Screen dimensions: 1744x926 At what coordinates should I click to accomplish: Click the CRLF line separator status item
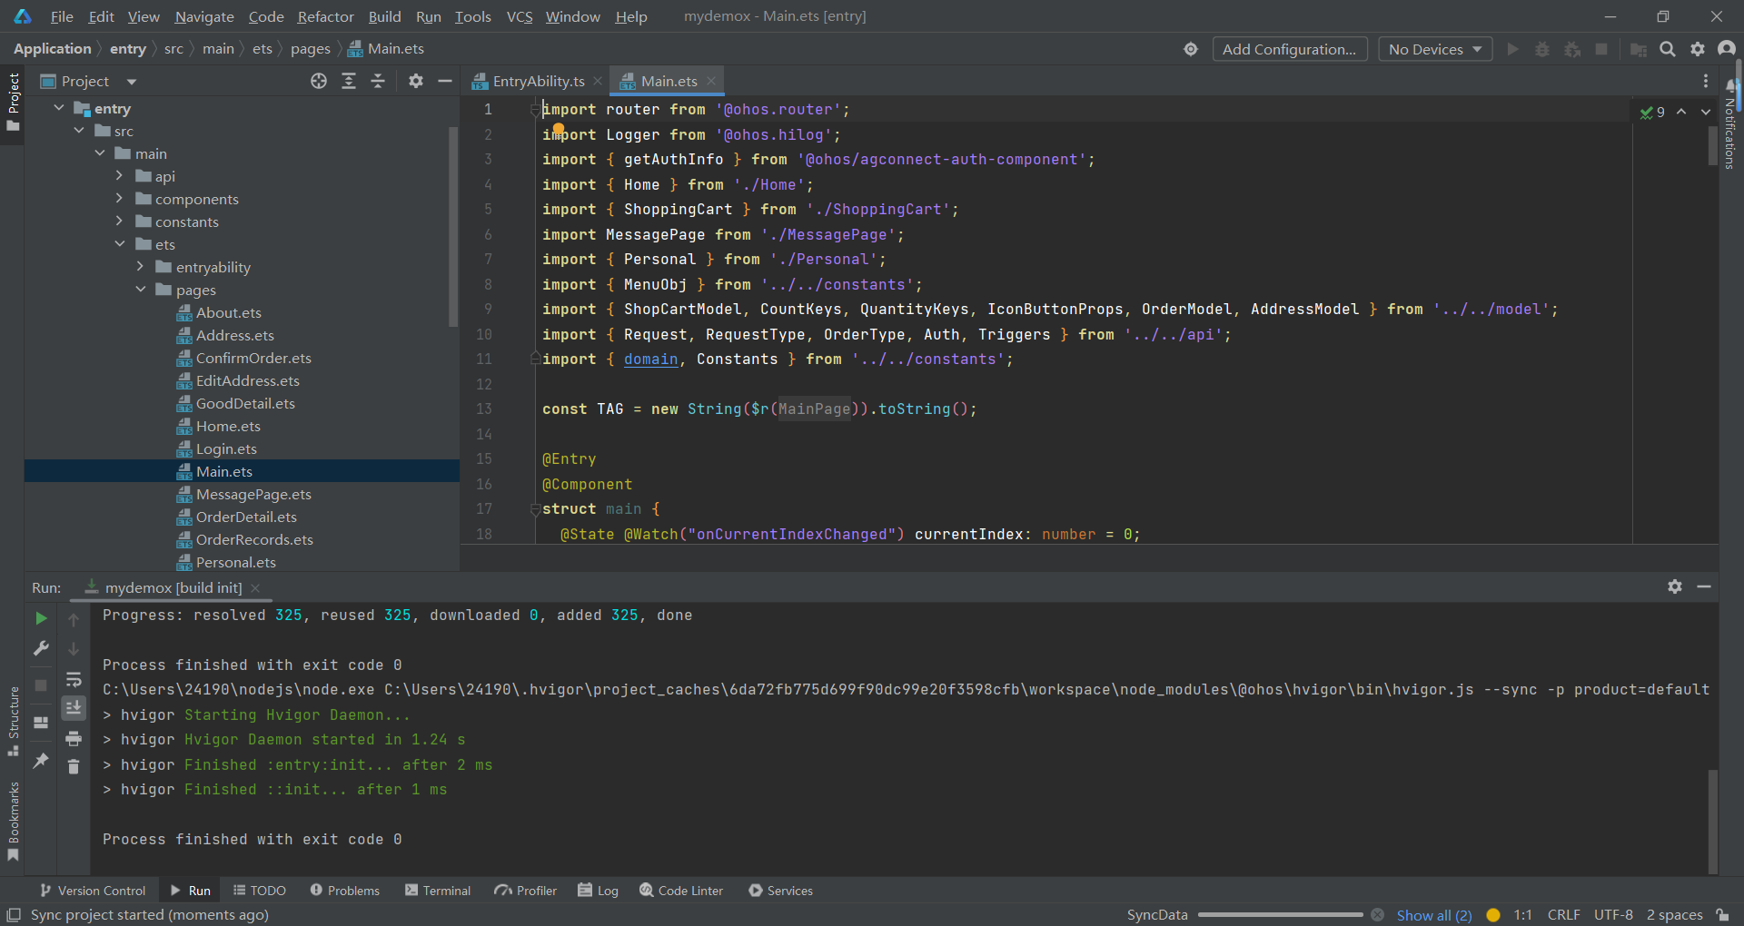coord(1563,915)
